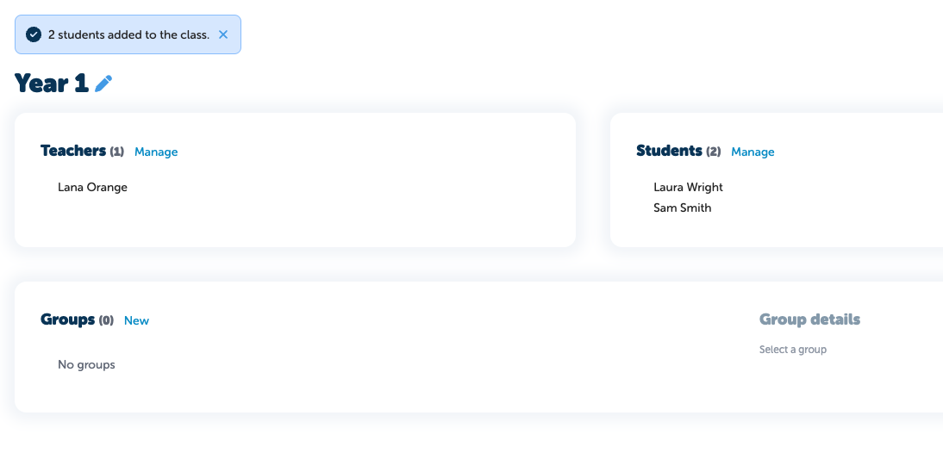Image resolution: width=943 pixels, height=459 pixels.
Task: Click the 'Select a group' hint text
Action: [793, 350]
